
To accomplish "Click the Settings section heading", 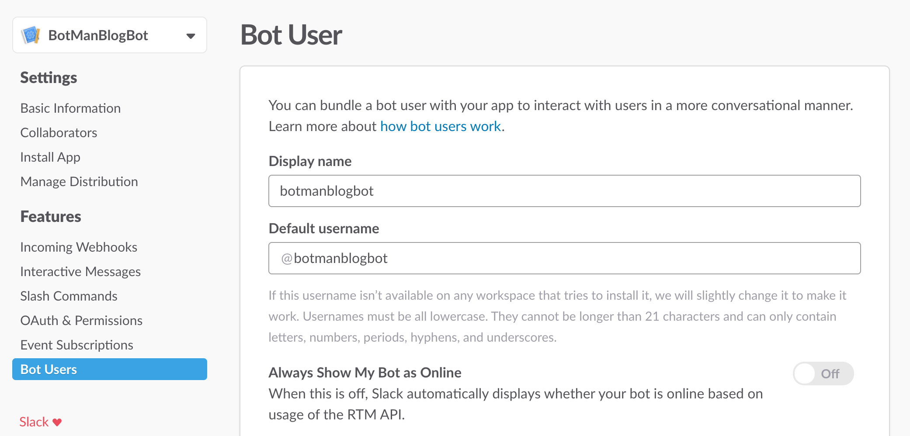I will pos(49,77).
